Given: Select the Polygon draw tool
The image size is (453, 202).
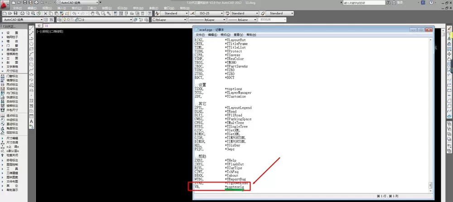Looking at the screenshot, I should coord(32,44).
